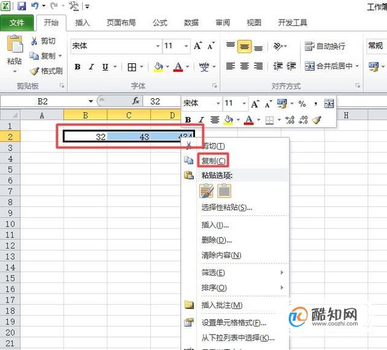
Task: Click the phonetic guide wén icon
Action: click(204, 67)
